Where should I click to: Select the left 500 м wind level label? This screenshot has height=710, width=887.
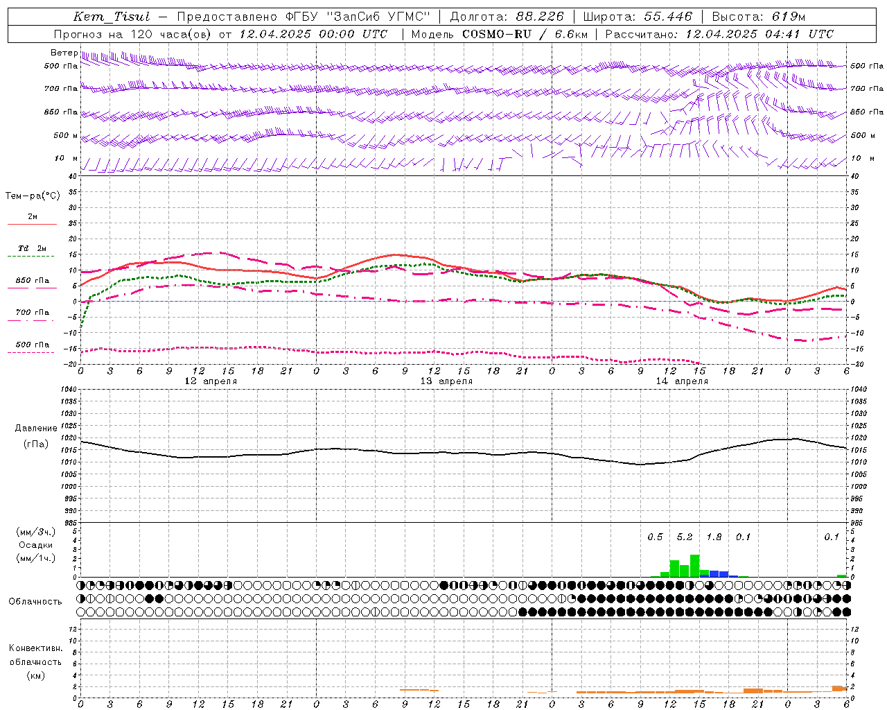point(66,135)
